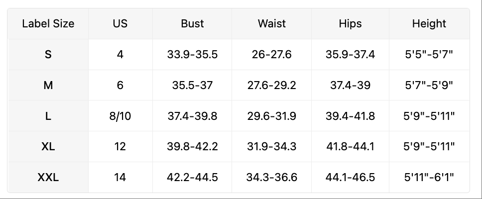Screen dimensions: 482x199
Task: Select the M label size cell
Action: point(48,85)
